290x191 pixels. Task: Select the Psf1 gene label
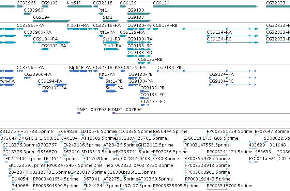pyautogui.click(x=103, y=10)
